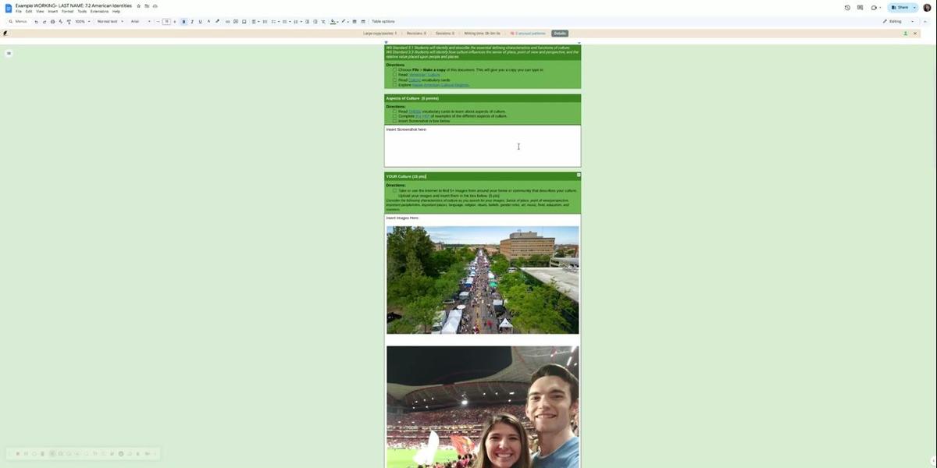Toggle underline formatting
The height and width of the screenshot is (468, 937).
coord(200,21)
